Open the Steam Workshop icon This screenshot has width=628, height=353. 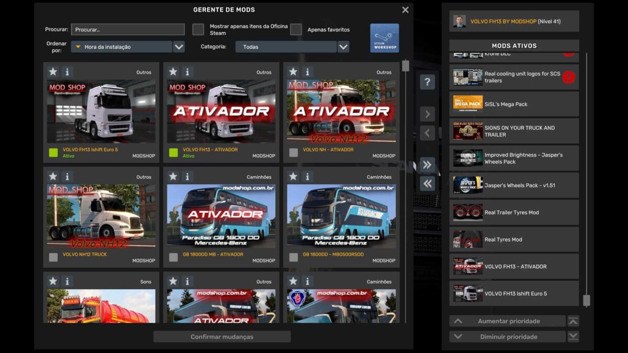[x=384, y=38]
